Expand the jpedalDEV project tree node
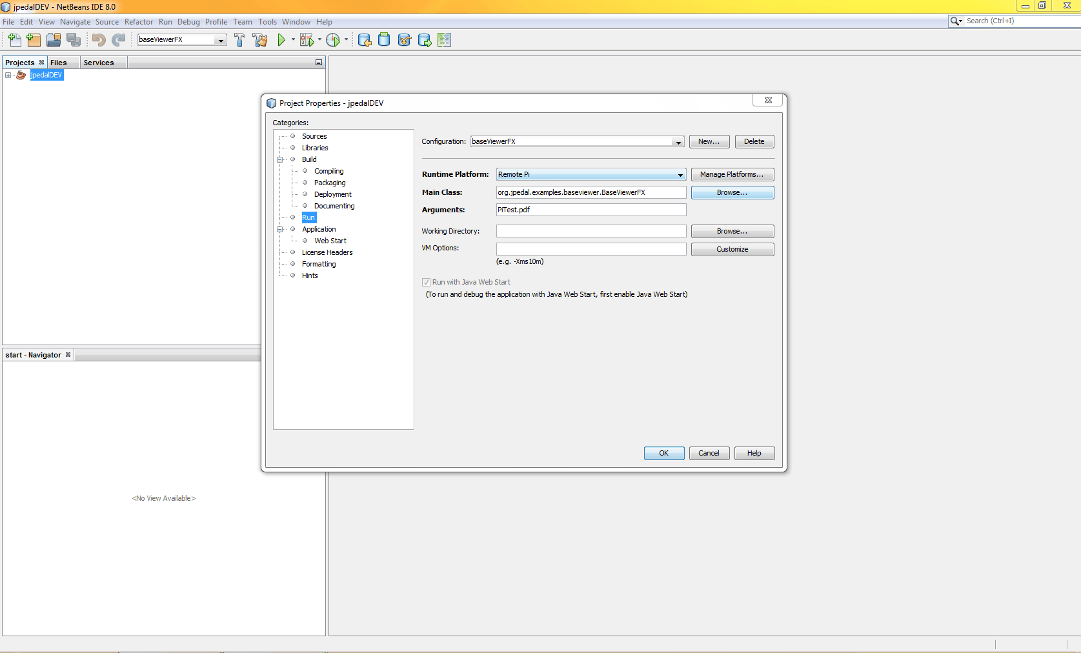The image size is (1081, 653). pyautogui.click(x=8, y=75)
